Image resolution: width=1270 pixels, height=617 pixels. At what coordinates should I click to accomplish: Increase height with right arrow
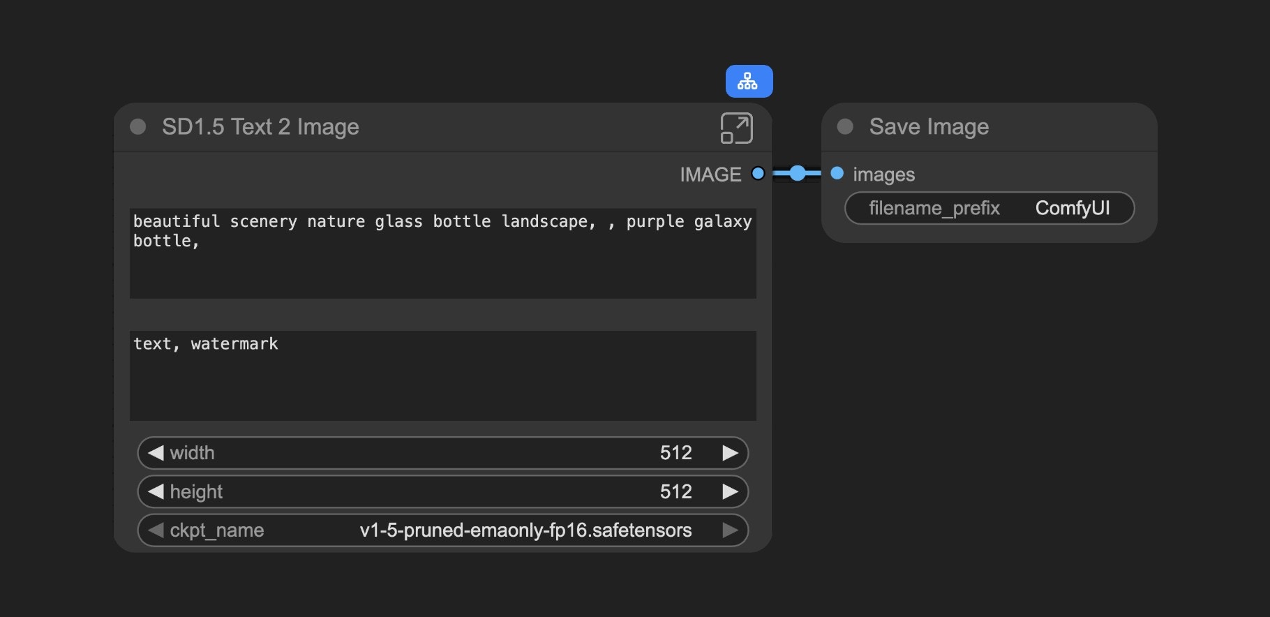[x=730, y=492]
